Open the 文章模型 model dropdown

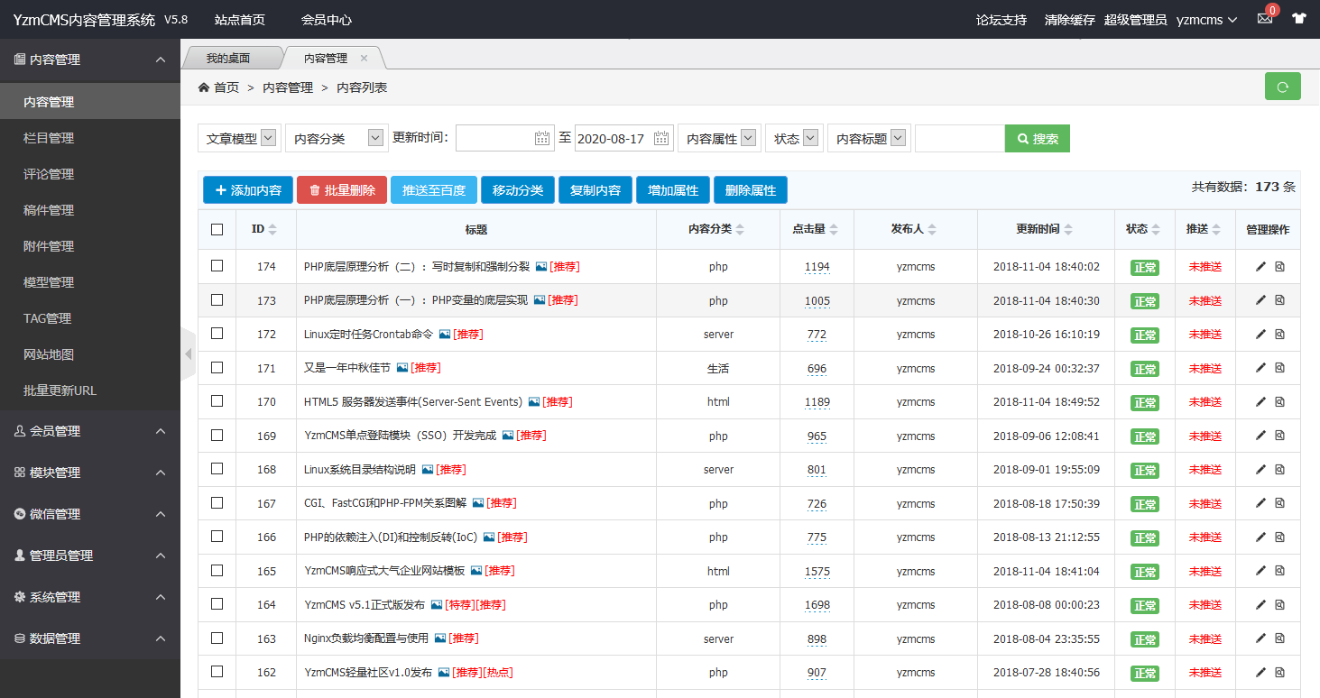point(239,138)
